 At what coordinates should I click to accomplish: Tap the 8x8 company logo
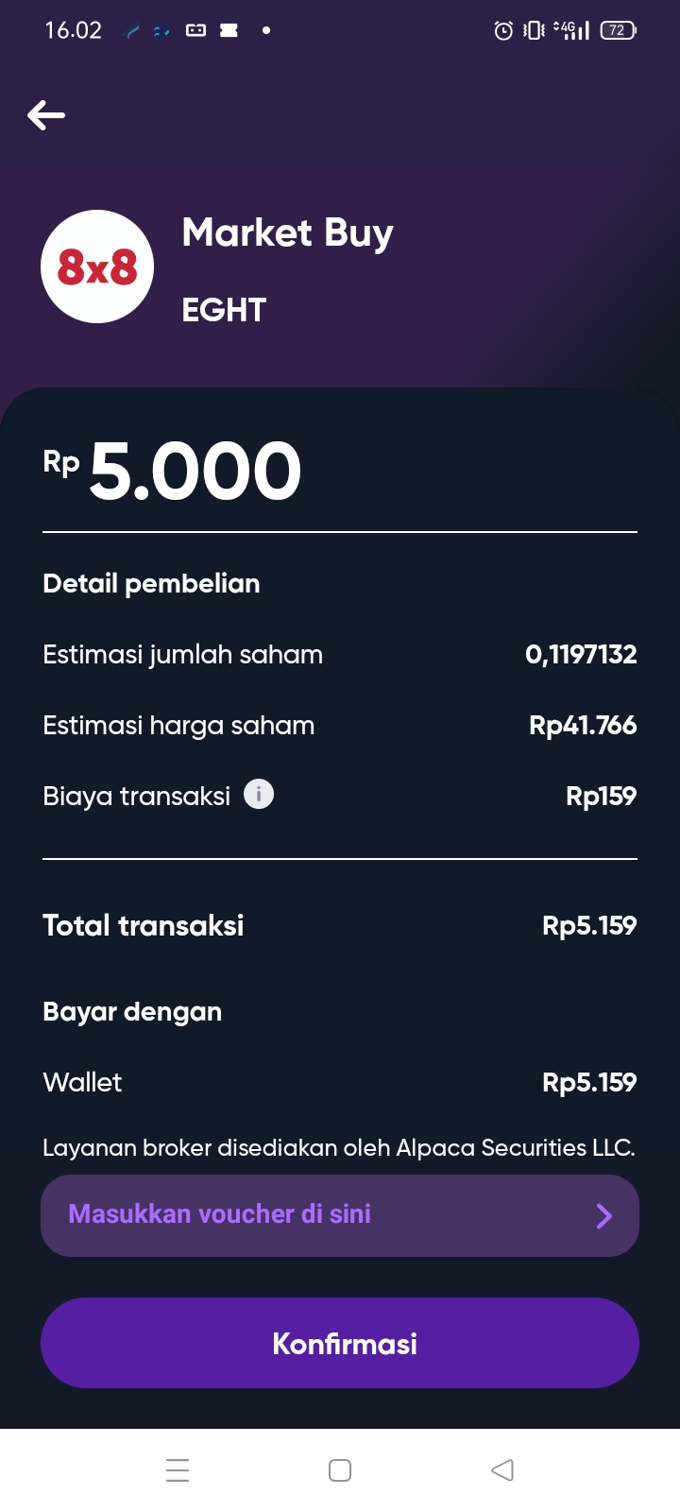(x=97, y=266)
